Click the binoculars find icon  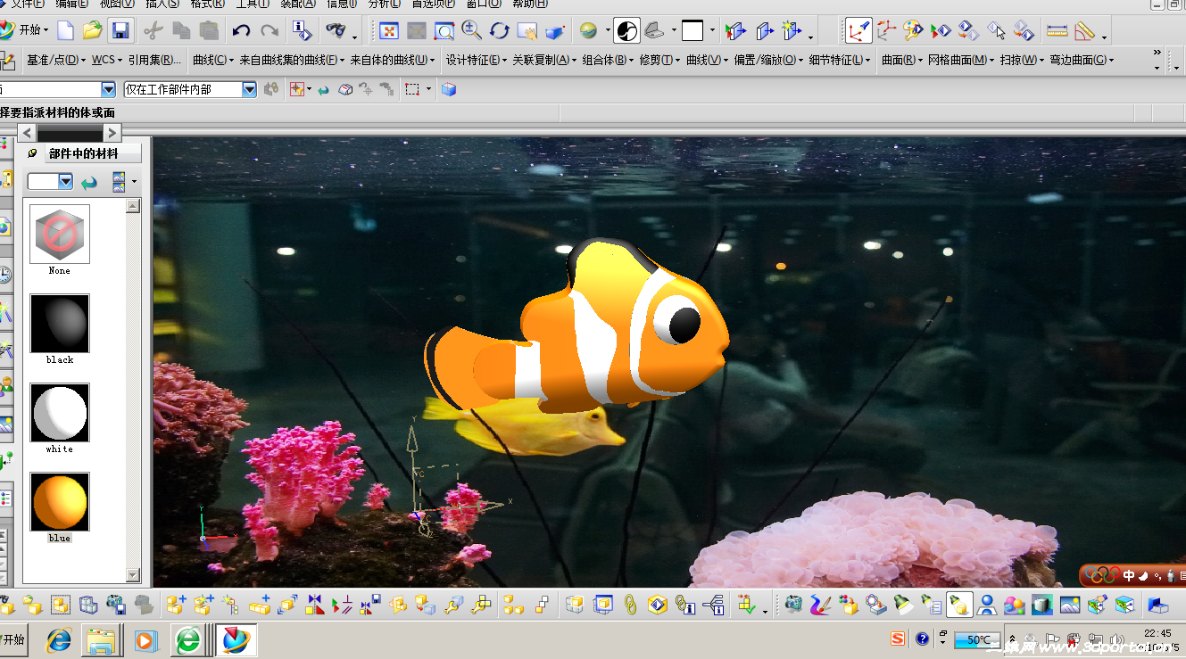[x=336, y=31]
